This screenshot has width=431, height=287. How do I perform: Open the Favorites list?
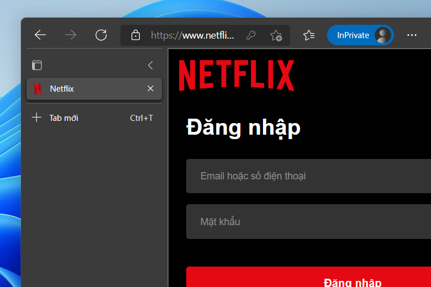[309, 35]
